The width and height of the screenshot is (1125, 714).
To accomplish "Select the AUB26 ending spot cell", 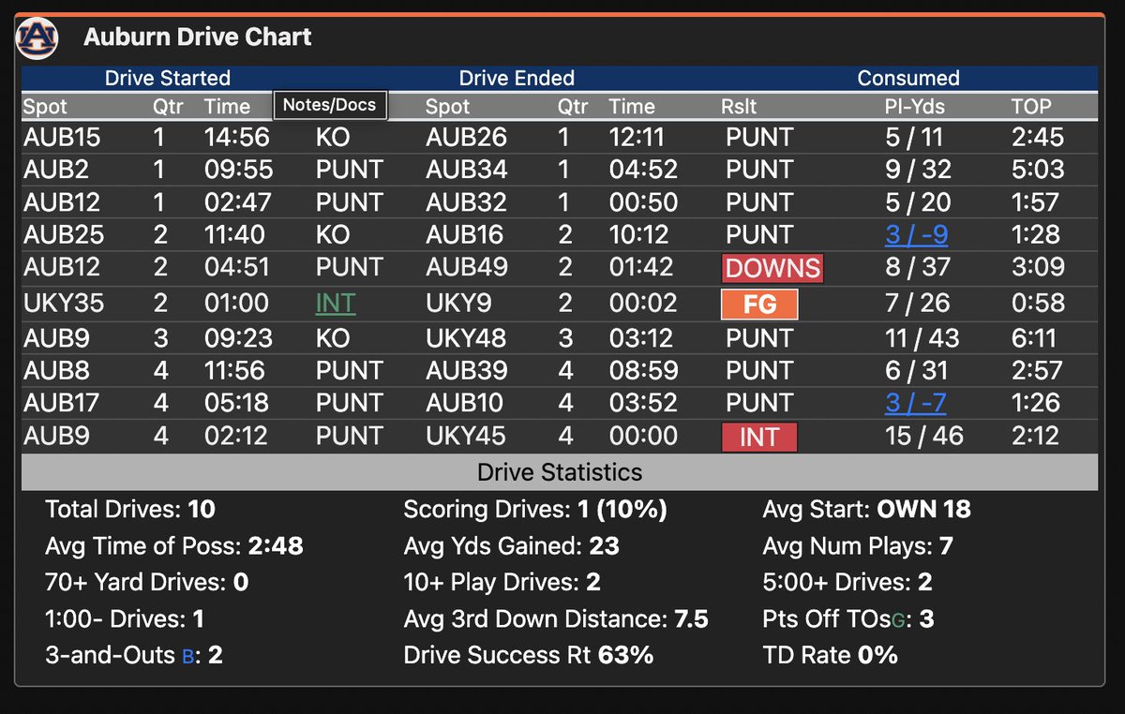I will [x=465, y=138].
